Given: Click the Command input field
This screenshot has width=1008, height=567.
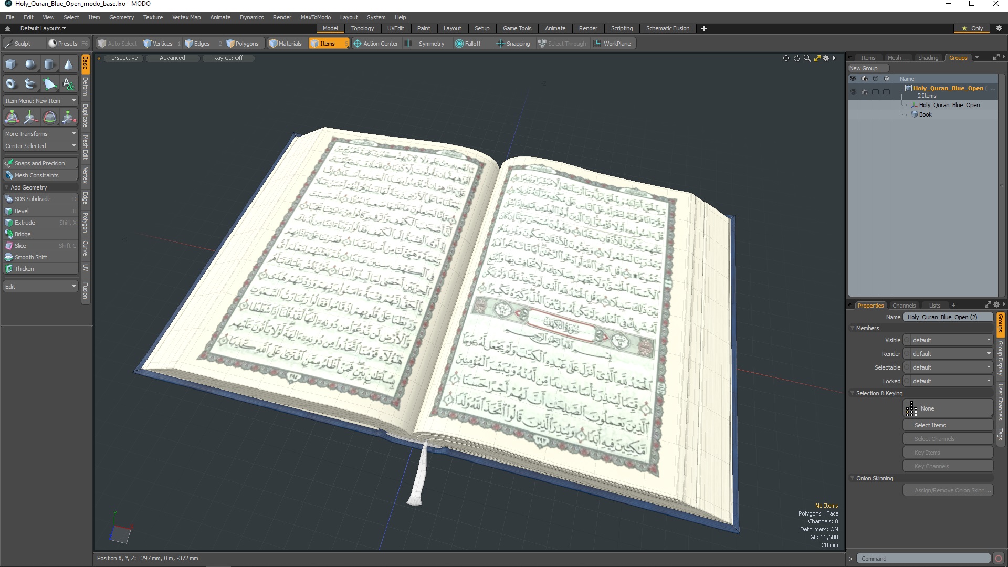Looking at the screenshot, I should click(923, 559).
